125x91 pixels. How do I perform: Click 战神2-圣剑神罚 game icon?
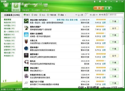pos(26,35)
